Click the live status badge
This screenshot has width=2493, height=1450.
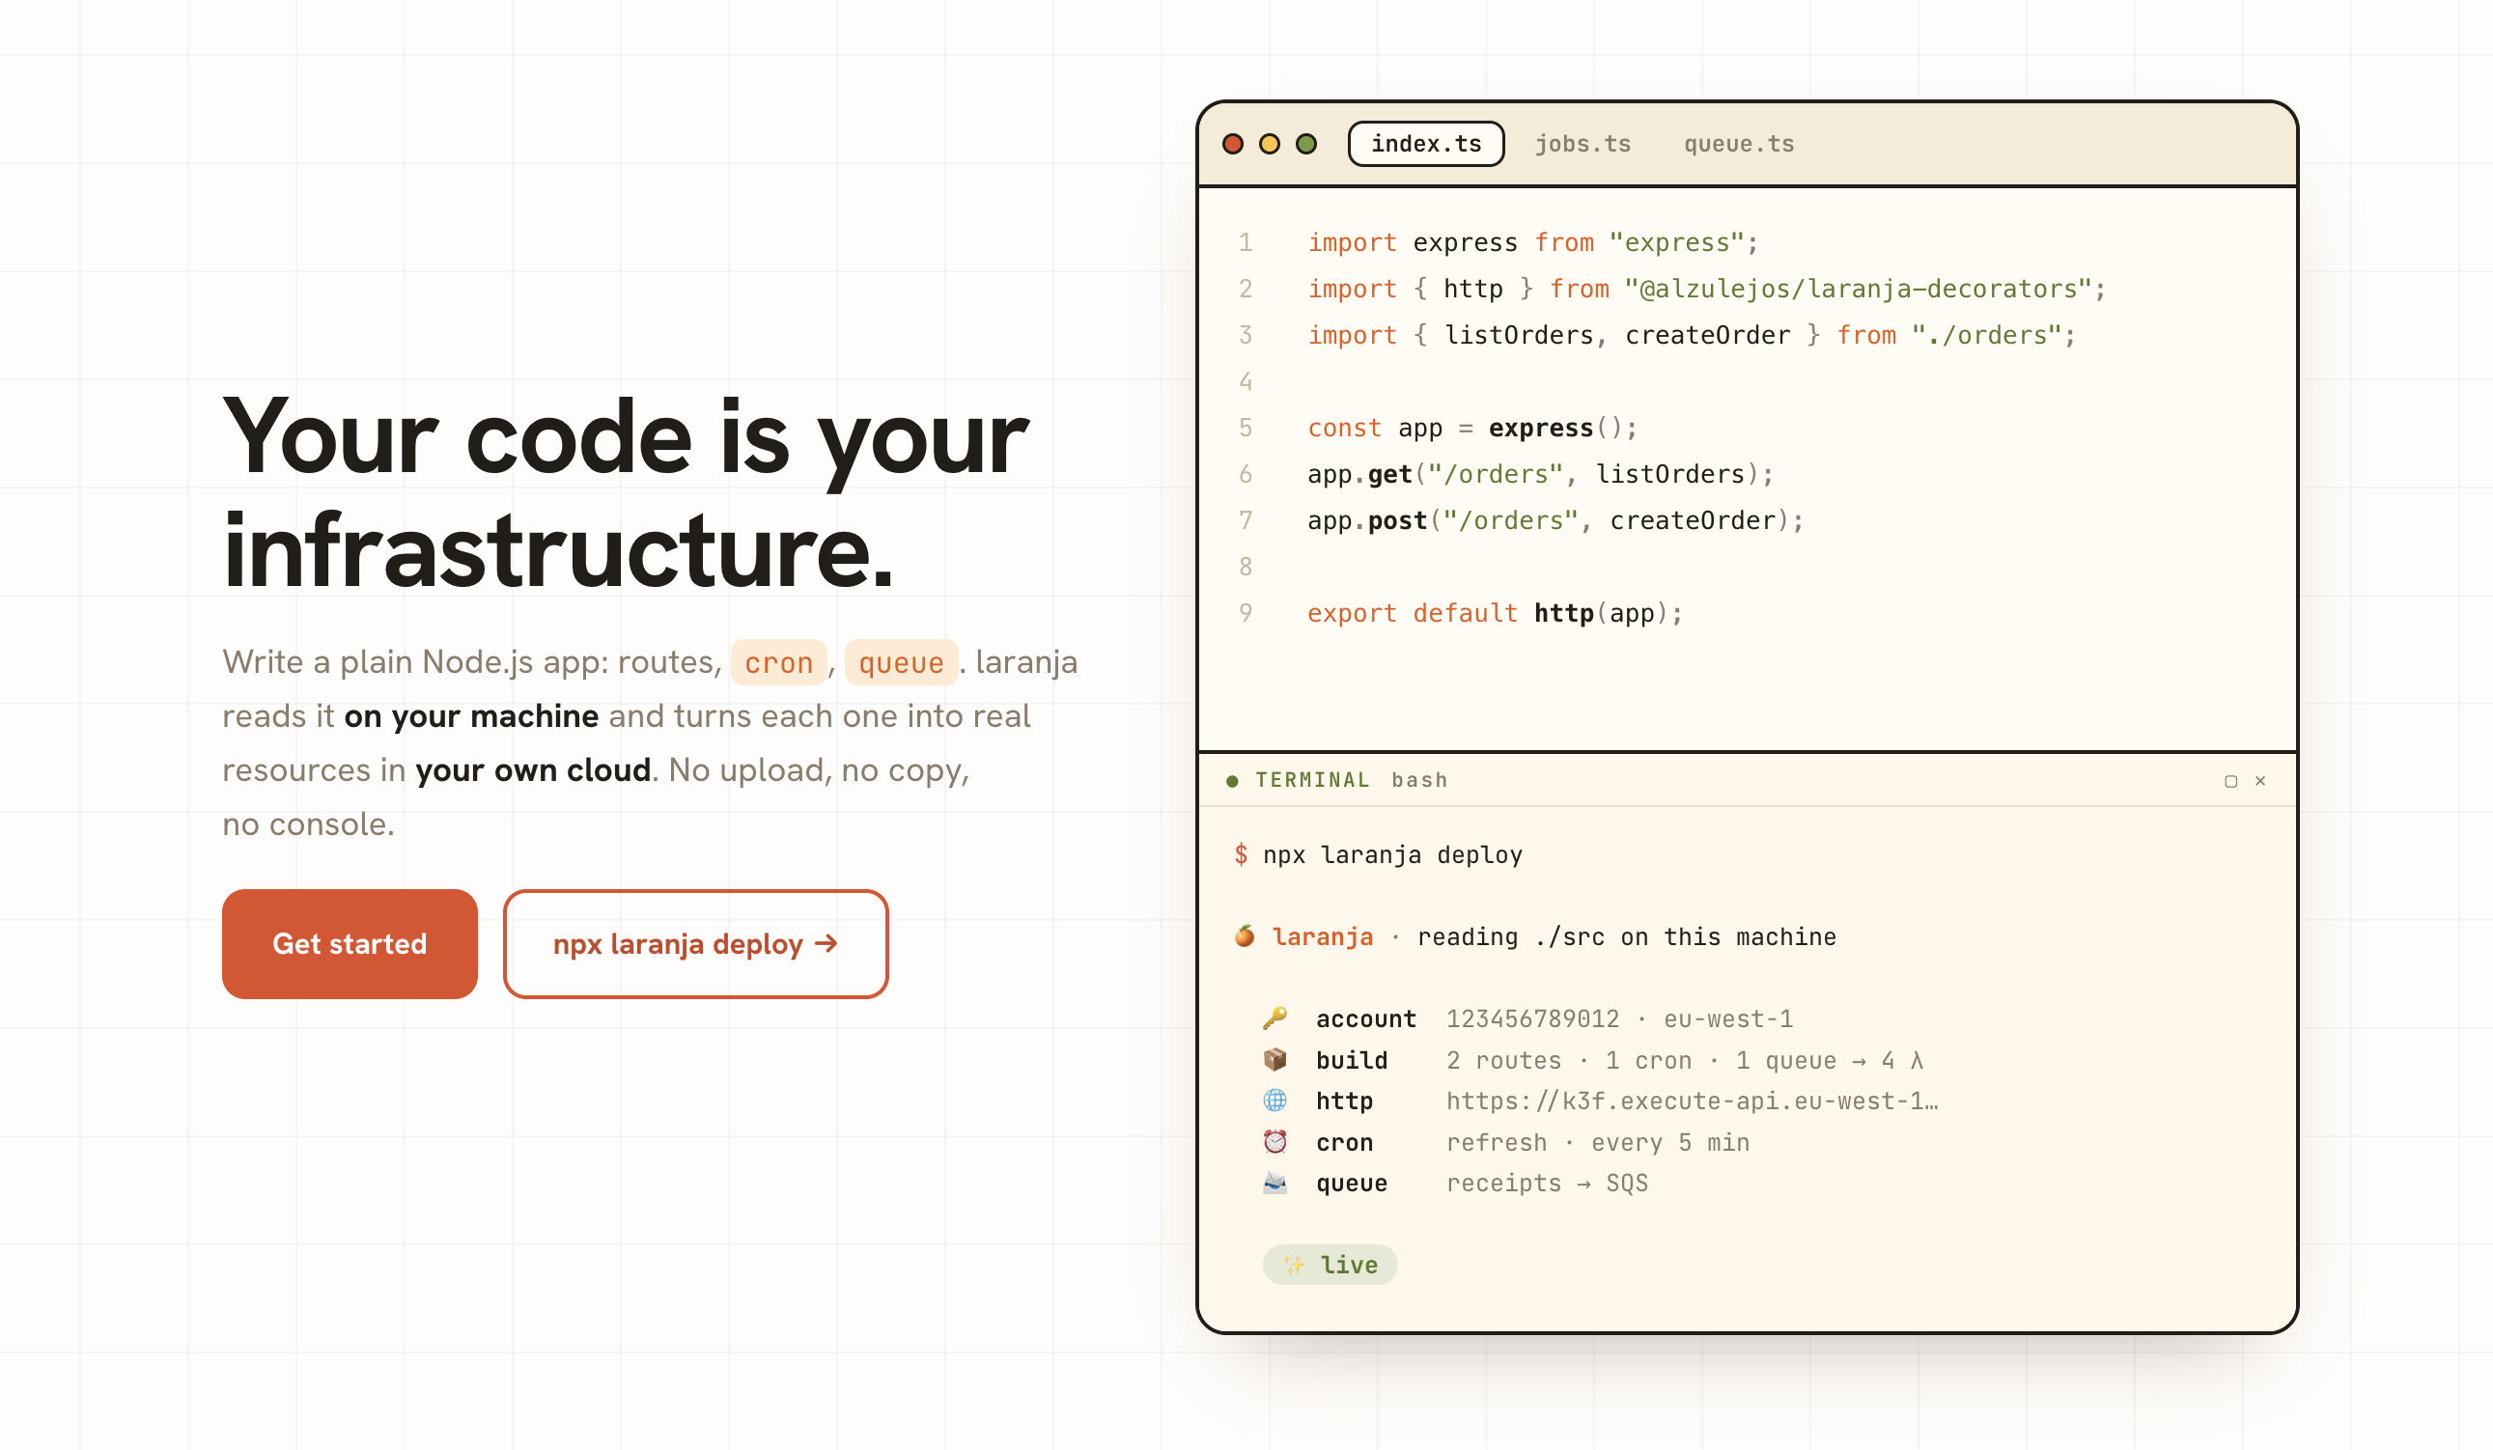[x=1330, y=1264]
